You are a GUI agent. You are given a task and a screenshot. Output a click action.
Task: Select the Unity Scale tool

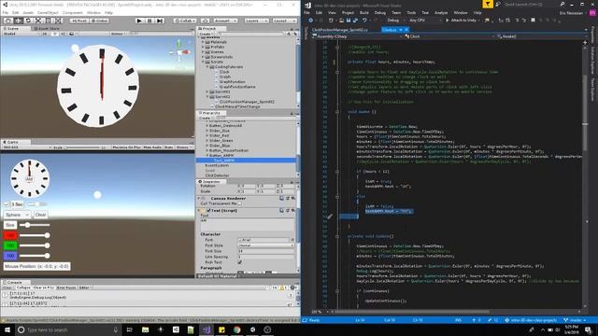coord(37,21)
